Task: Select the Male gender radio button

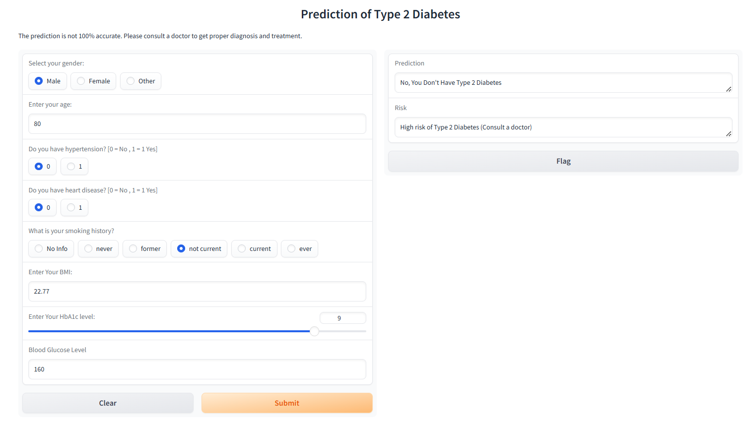Action: [39, 81]
